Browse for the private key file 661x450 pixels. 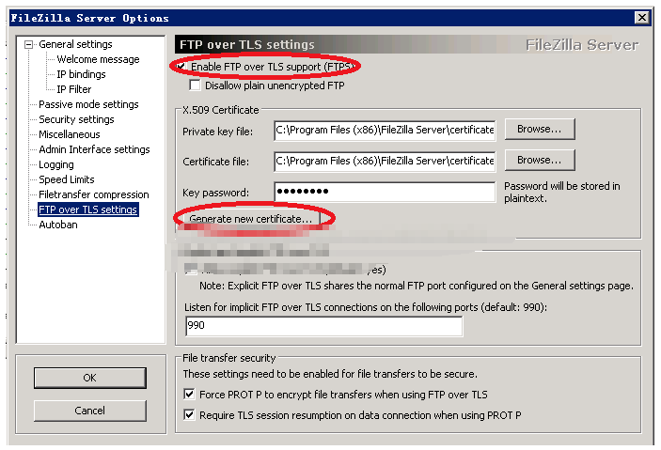[x=539, y=130]
